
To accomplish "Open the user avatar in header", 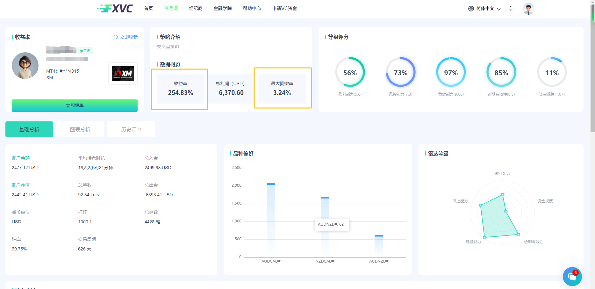I will point(528,9).
